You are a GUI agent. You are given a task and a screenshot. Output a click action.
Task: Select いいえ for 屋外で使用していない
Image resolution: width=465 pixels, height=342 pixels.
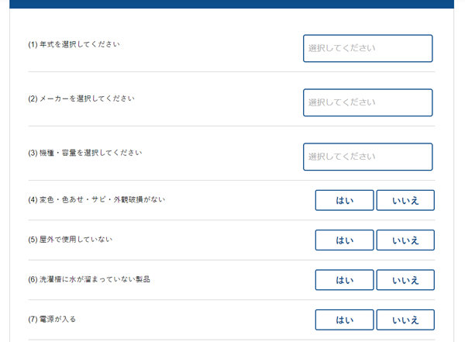(x=405, y=240)
